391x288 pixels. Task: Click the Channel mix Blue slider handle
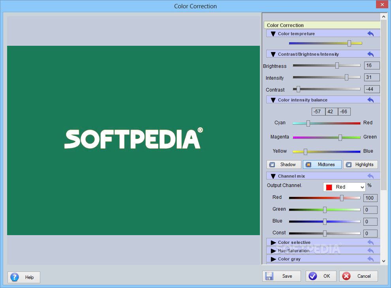325,221
